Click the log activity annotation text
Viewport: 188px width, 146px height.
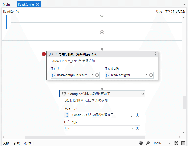pyautogui.click(x=86, y=101)
